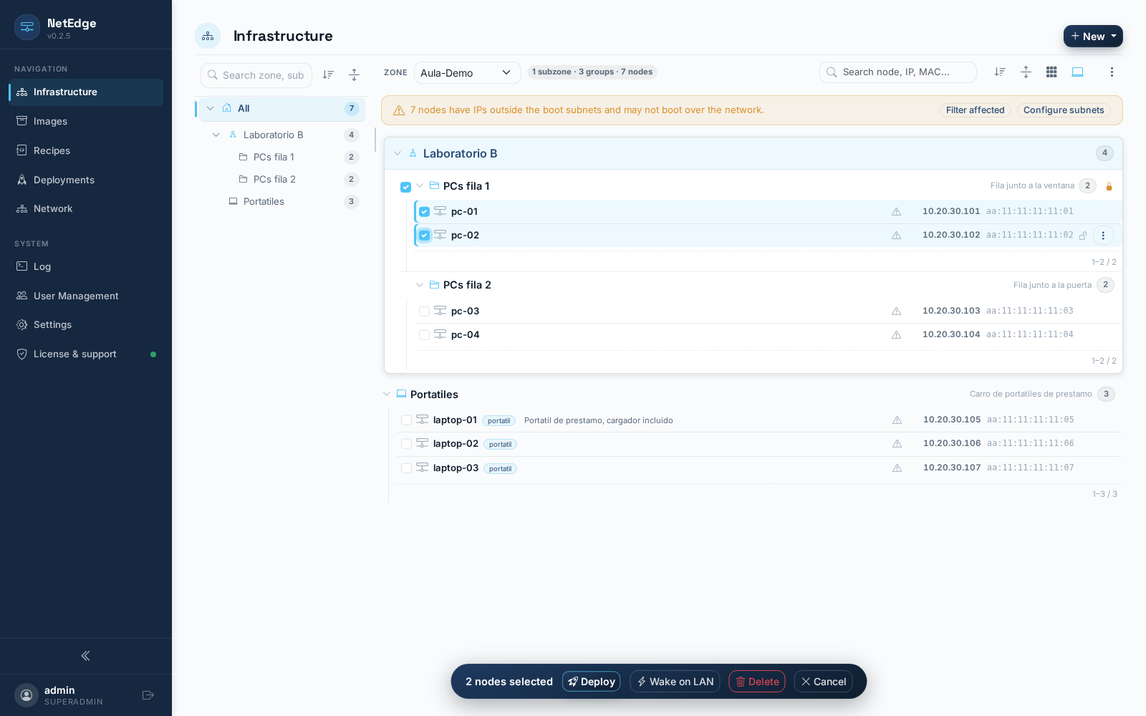
Task: Click the unlock icon on pc-02 row
Action: click(1083, 236)
